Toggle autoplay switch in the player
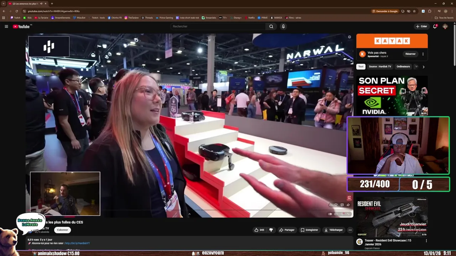Screen dimensions: 456x256 click(x=330, y=214)
